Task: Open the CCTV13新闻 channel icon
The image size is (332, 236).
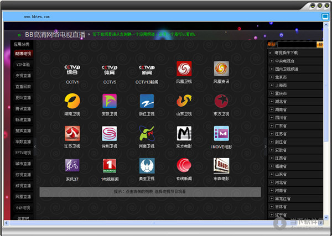Action: [x=147, y=70]
